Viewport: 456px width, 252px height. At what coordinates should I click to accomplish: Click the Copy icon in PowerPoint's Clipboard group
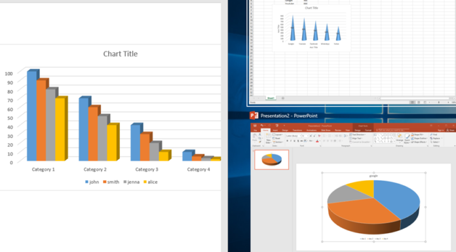click(x=259, y=138)
